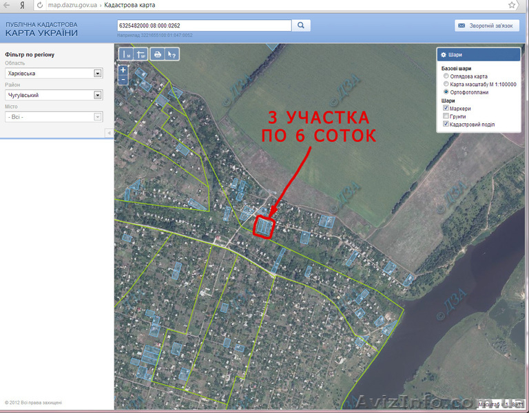The image size is (529, 413).
Task: Select the Оглядова карта base layer
Action: pos(446,76)
